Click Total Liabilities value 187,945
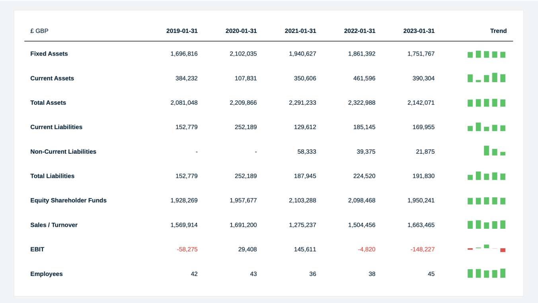 click(305, 176)
